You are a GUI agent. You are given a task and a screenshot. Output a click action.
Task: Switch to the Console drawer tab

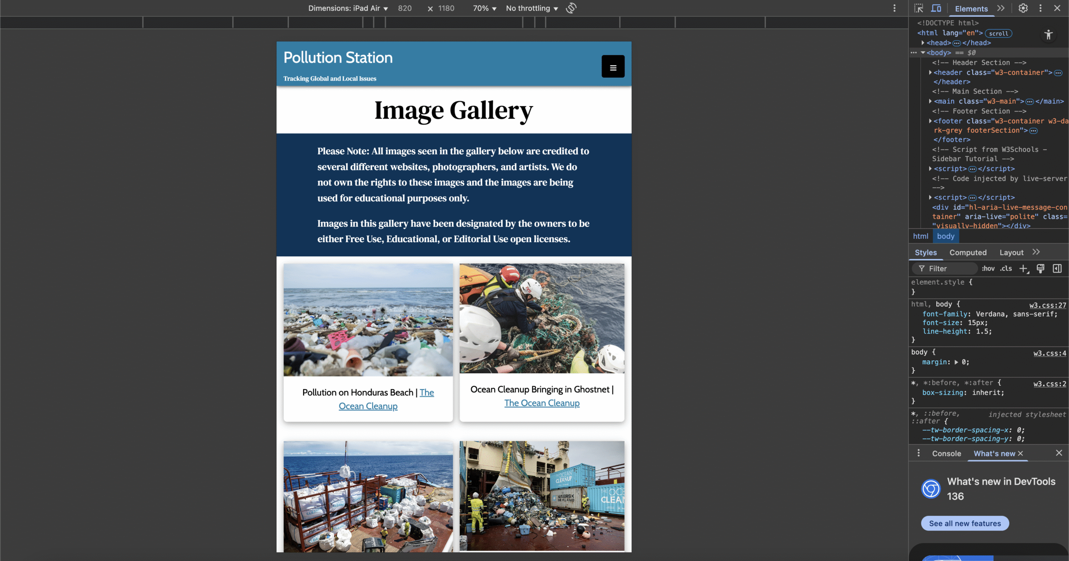[946, 454]
